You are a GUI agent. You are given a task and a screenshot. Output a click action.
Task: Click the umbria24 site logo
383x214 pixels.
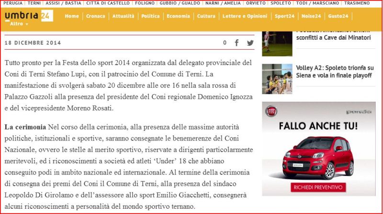point(28,16)
